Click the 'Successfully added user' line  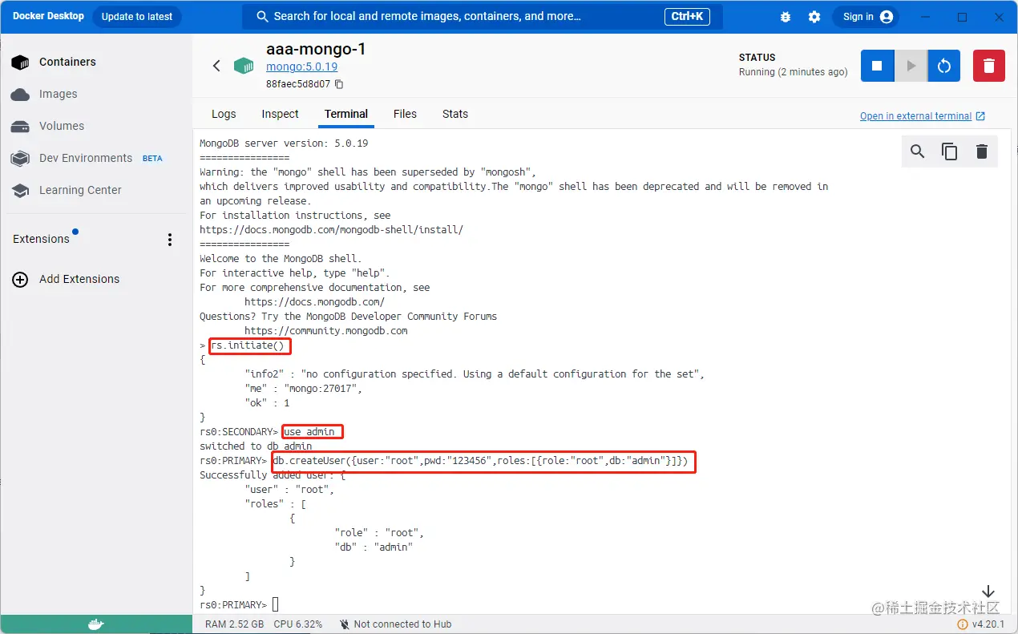273,475
